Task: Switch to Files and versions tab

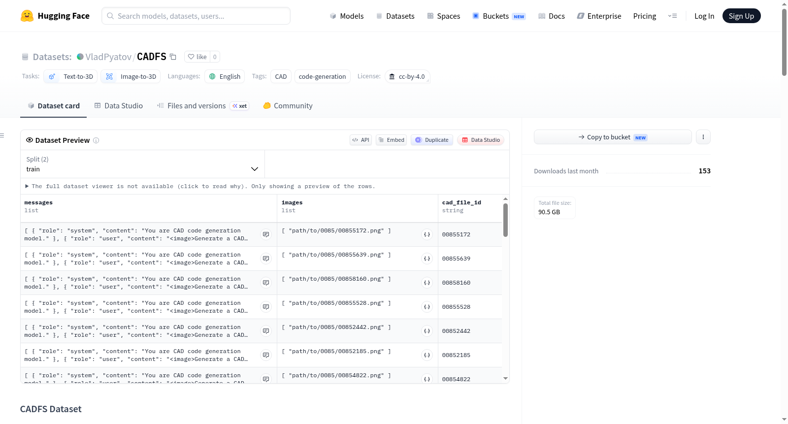Action: click(203, 106)
